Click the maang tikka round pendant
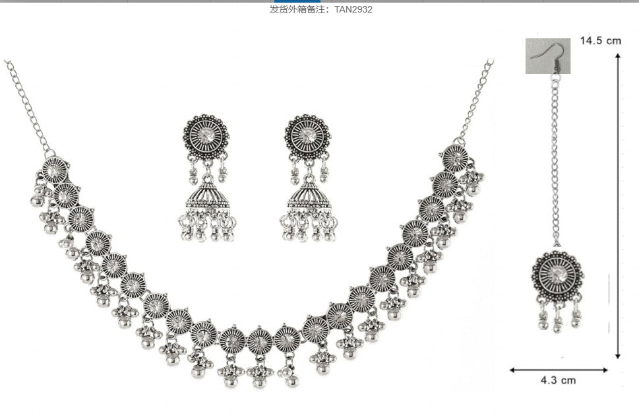The width and height of the screenshot is (639, 414). [558, 276]
